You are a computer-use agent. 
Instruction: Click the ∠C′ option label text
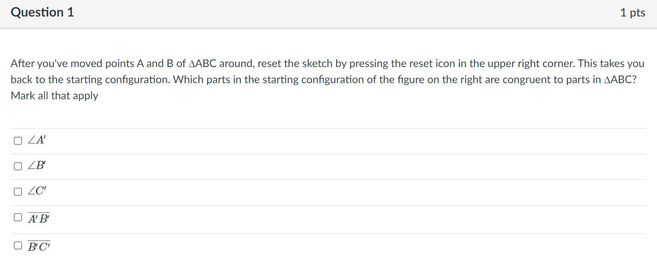pos(37,191)
